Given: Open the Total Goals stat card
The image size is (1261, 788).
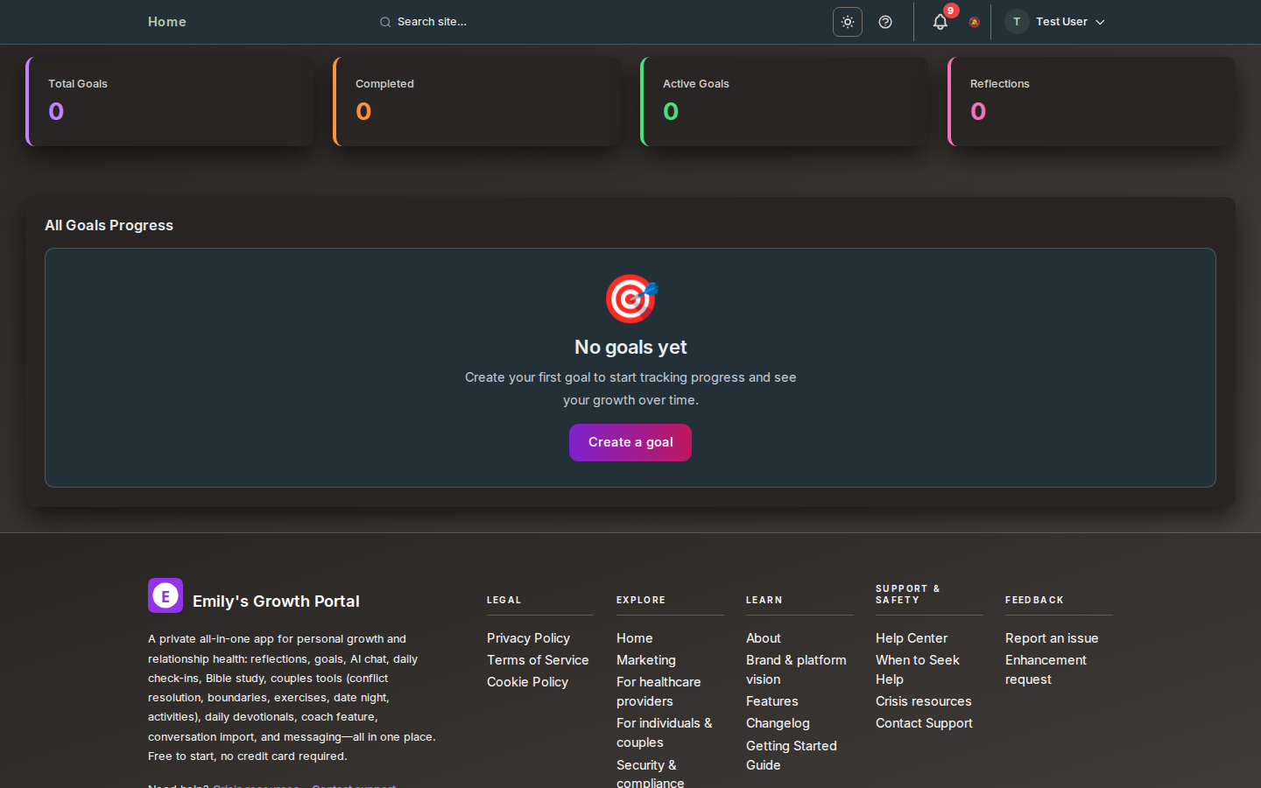Looking at the screenshot, I should (x=170, y=102).
